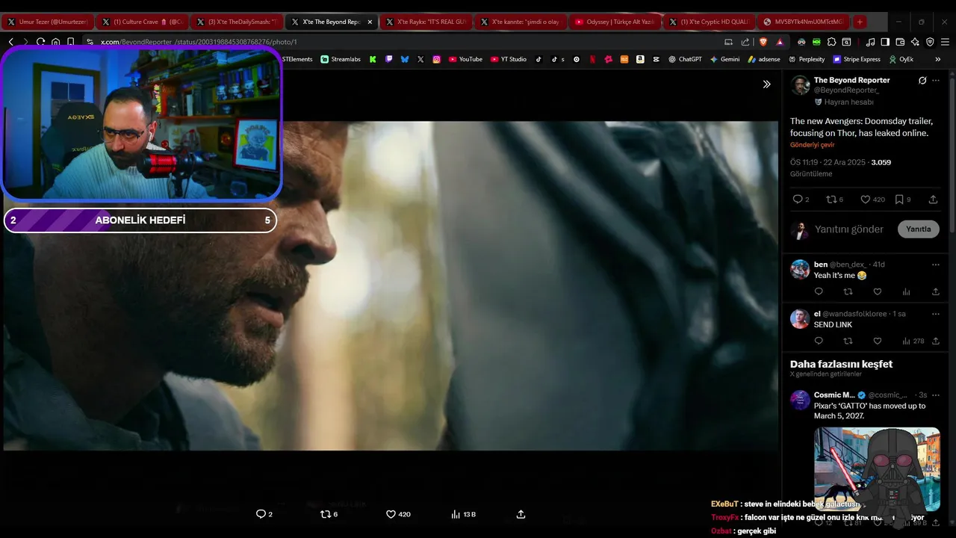Open Grok icon on Beyond Reporter post
This screenshot has width=956, height=538.
pyautogui.click(x=922, y=81)
